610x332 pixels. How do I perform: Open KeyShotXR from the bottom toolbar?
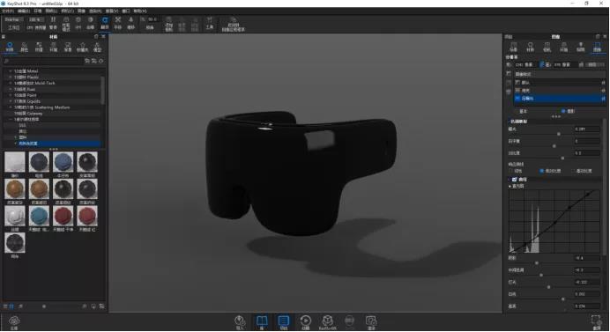(x=327, y=322)
